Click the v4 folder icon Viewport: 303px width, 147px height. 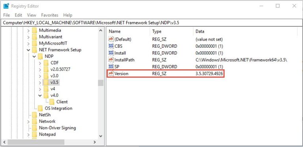point(46,89)
